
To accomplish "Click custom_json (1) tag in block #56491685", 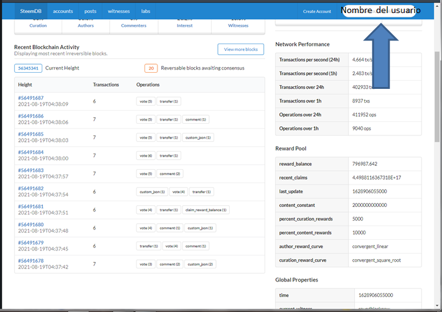I will point(198,137).
